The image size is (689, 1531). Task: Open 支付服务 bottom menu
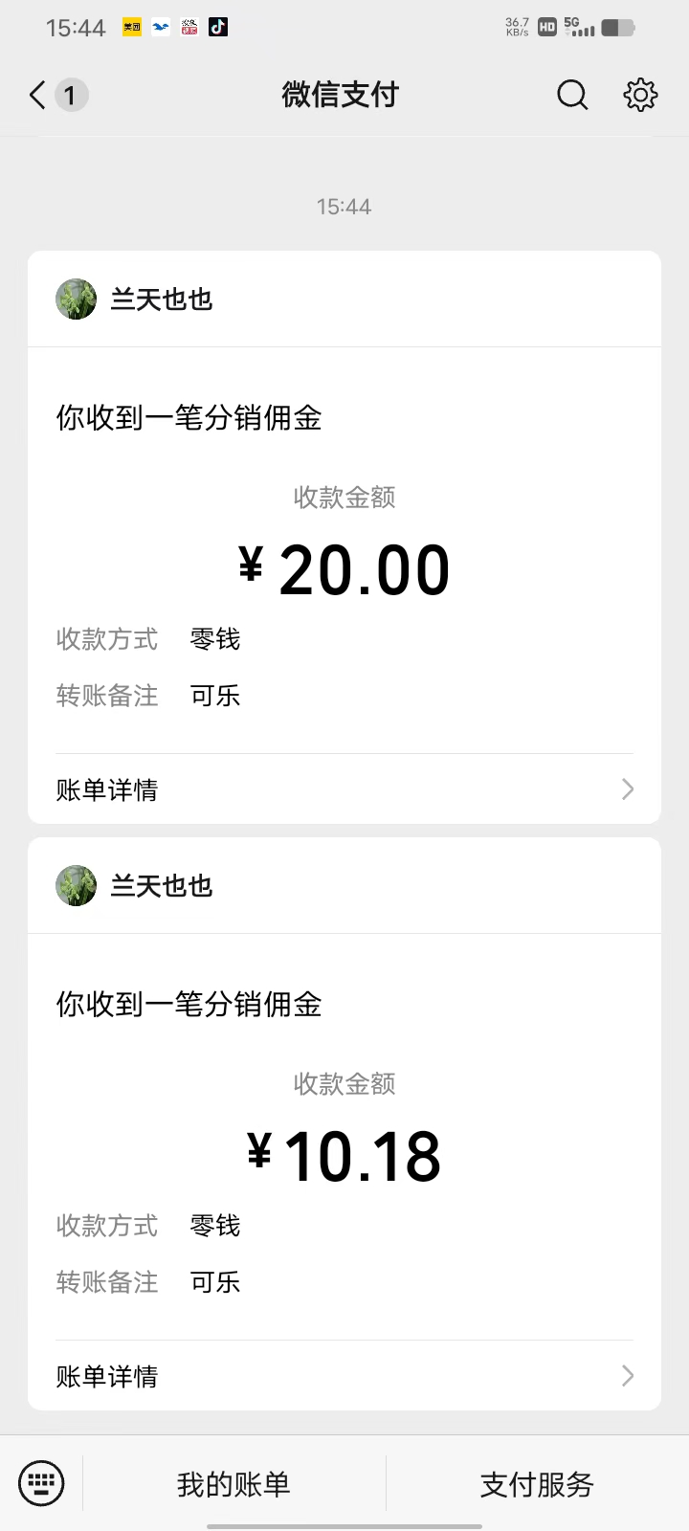pos(537,1484)
